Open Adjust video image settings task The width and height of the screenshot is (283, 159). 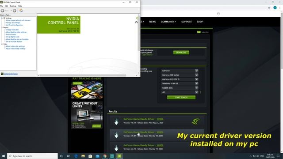[x=15, y=49]
